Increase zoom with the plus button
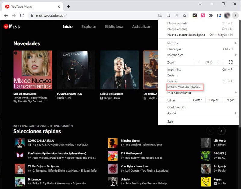The height and width of the screenshot is (189, 241). (x=218, y=62)
